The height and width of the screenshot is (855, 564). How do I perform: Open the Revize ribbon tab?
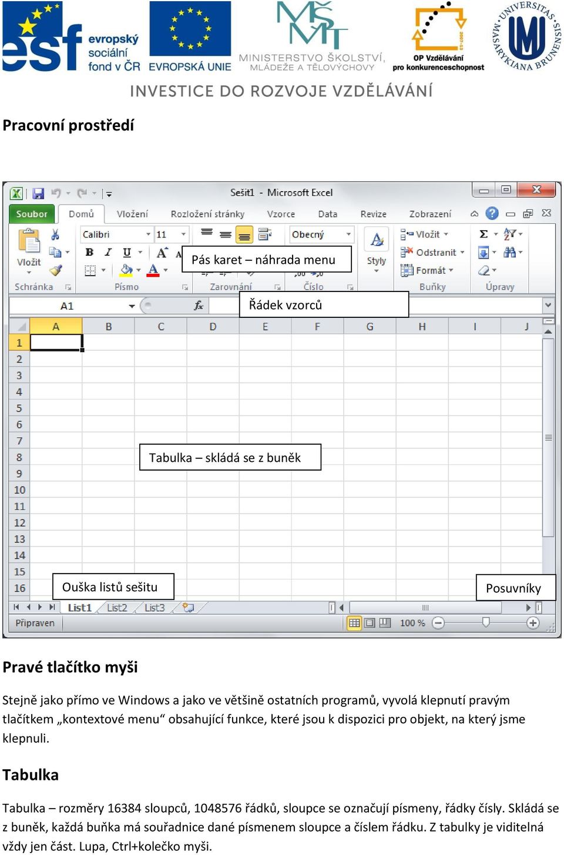(x=374, y=214)
